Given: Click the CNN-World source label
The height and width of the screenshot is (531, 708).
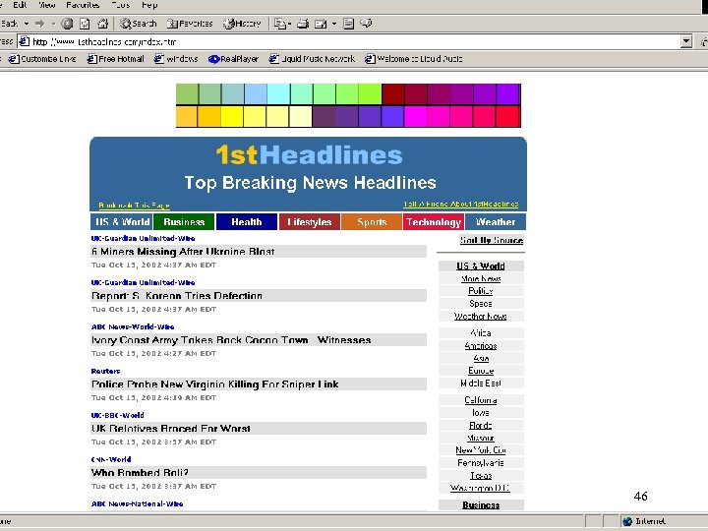Looking at the screenshot, I should (111, 459).
